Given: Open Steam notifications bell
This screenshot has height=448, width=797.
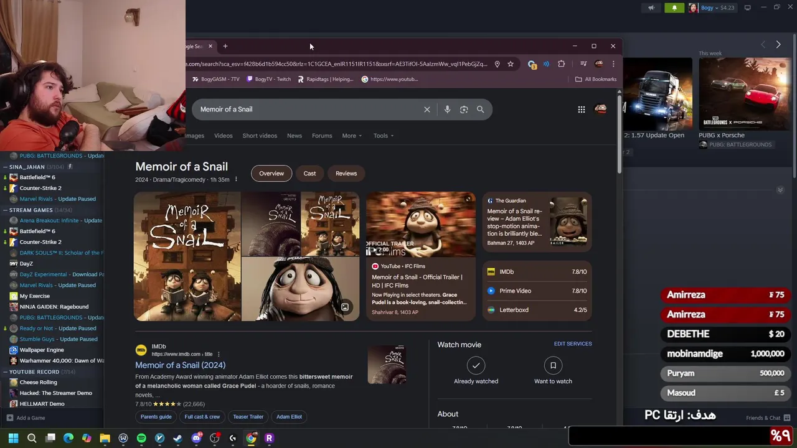Looking at the screenshot, I should (x=674, y=7).
